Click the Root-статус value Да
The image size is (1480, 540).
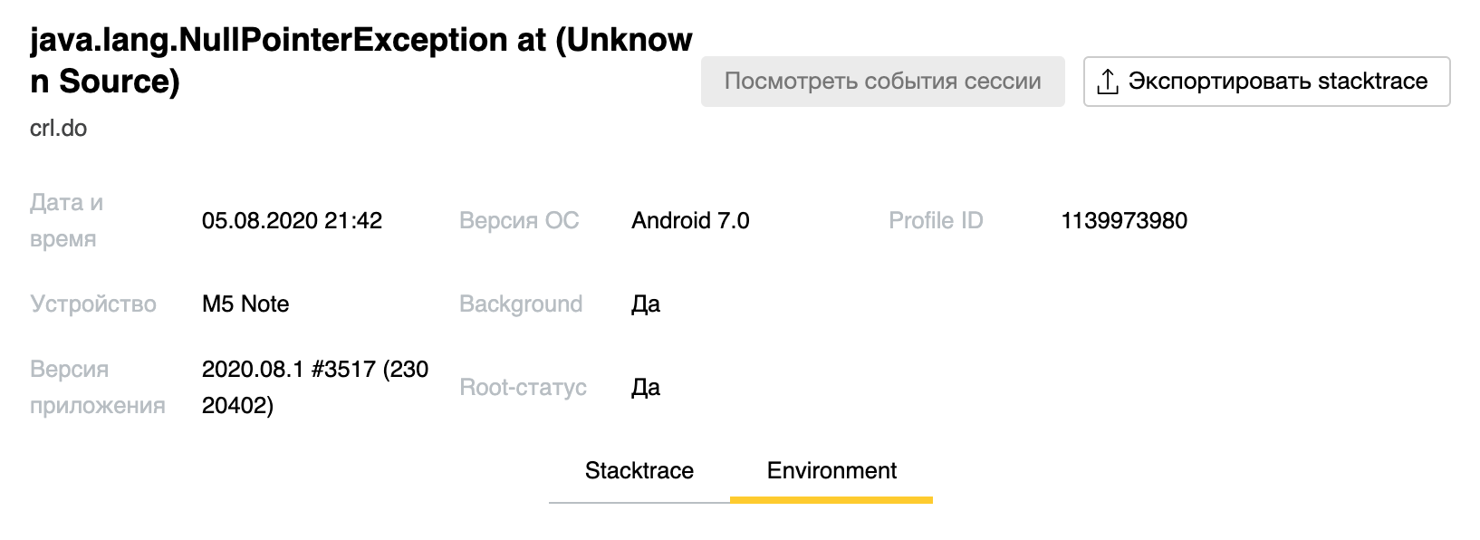(x=646, y=388)
